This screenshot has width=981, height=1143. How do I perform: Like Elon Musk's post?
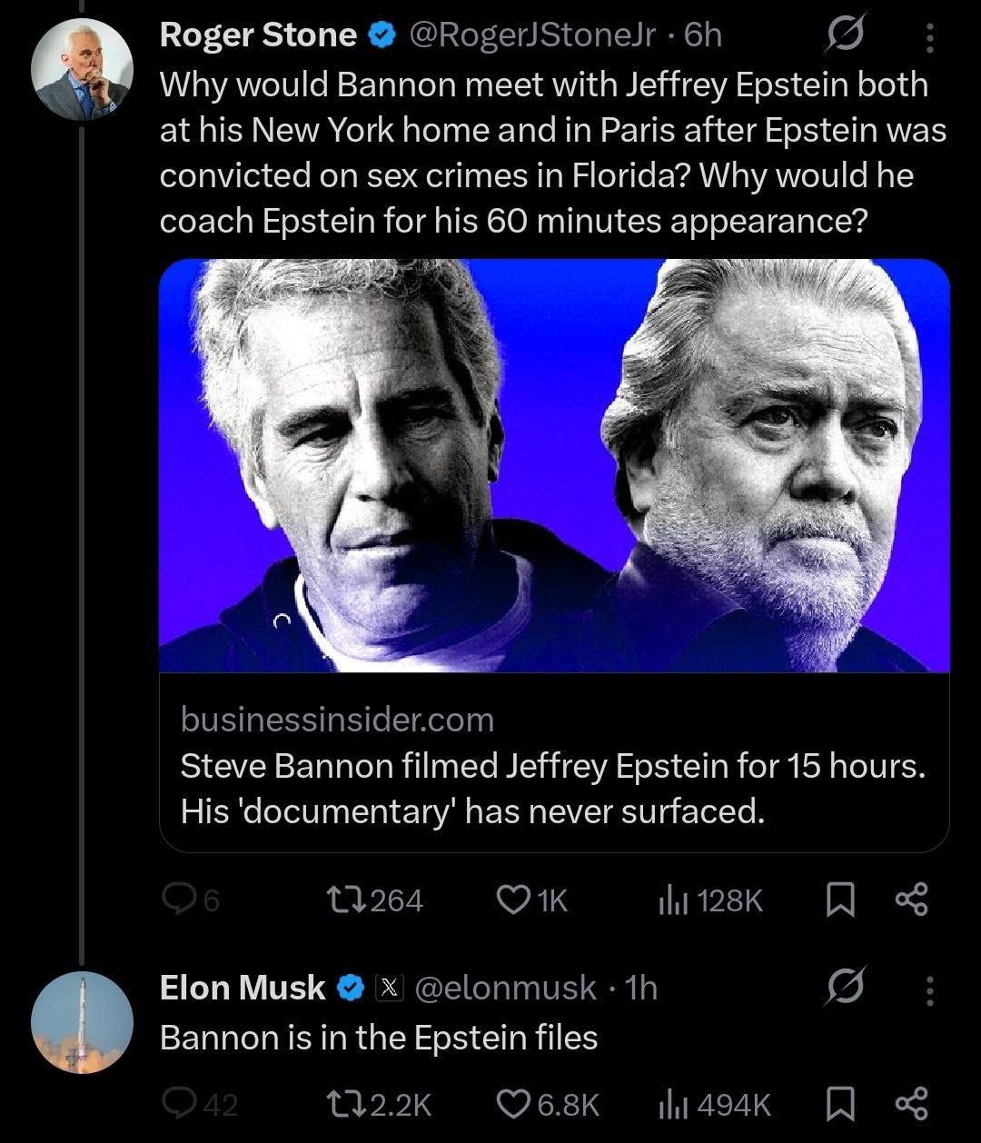513,1104
